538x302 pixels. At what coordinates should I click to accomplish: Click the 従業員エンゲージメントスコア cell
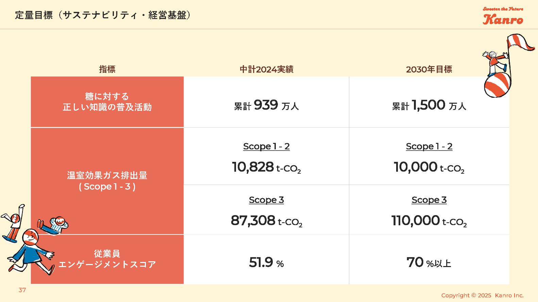(107, 259)
